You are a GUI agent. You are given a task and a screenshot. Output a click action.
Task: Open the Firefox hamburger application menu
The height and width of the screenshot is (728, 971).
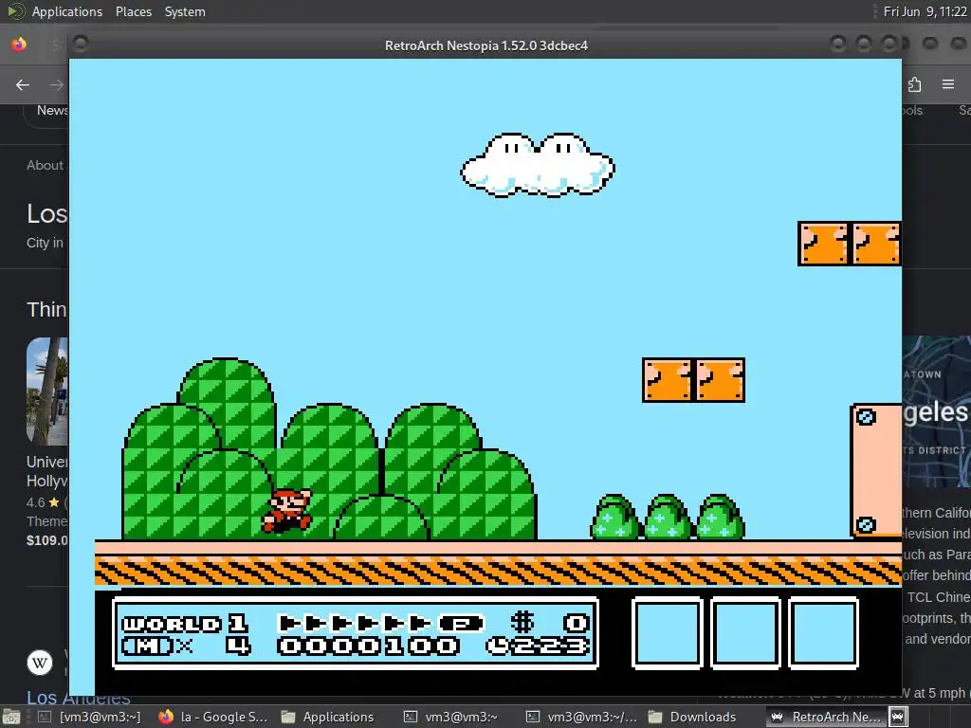(948, 84)
